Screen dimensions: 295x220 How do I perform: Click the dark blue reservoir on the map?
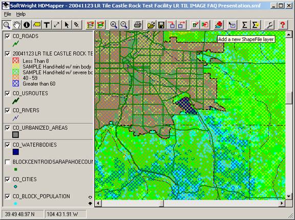[x=187, y=105]
